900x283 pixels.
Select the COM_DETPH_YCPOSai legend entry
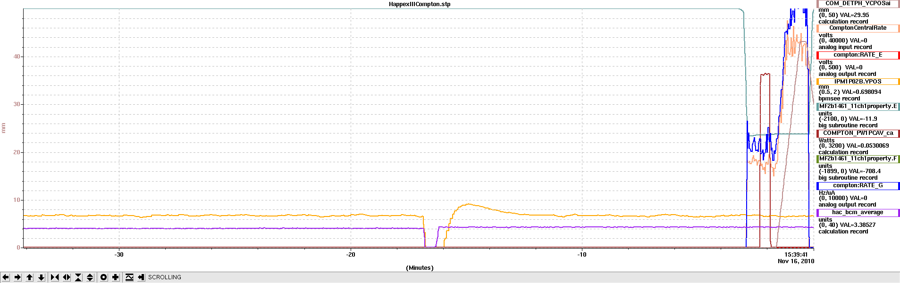858,3
